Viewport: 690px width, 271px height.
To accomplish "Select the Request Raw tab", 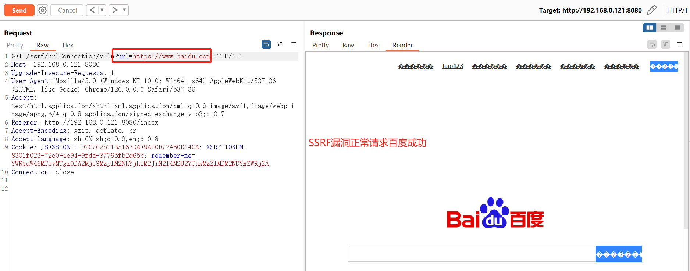I will click(x=43, y=45).
